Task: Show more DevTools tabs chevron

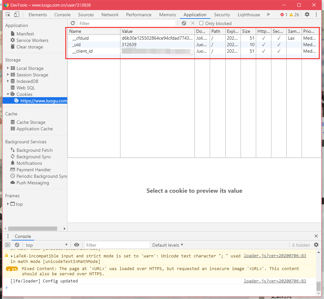Action: point(268,15)
